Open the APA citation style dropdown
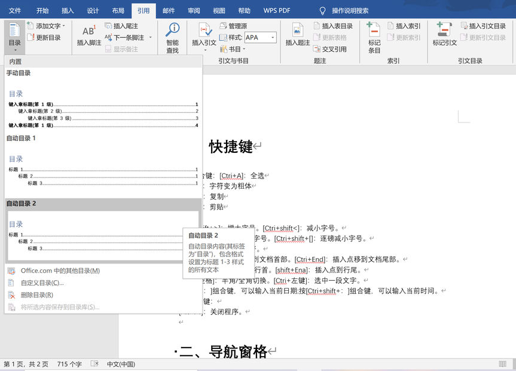The image size is (516, 371). (273, 38)
